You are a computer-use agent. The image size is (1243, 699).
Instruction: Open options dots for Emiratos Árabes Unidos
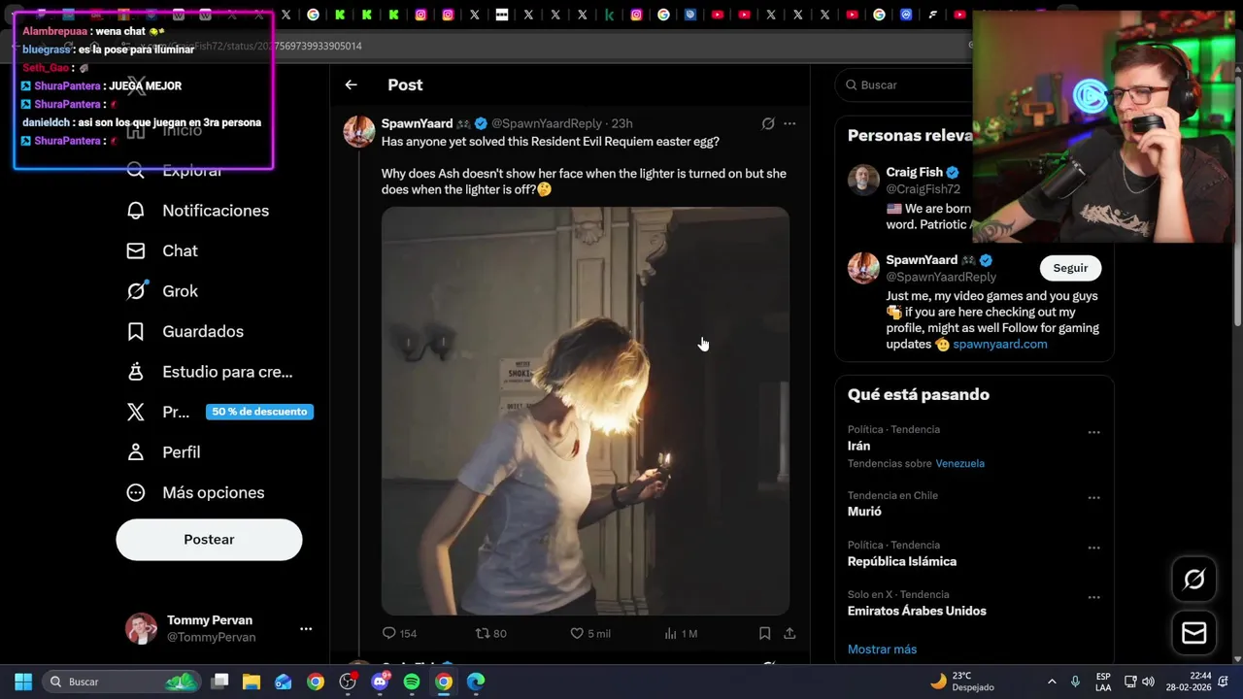tap(1093, 597)
